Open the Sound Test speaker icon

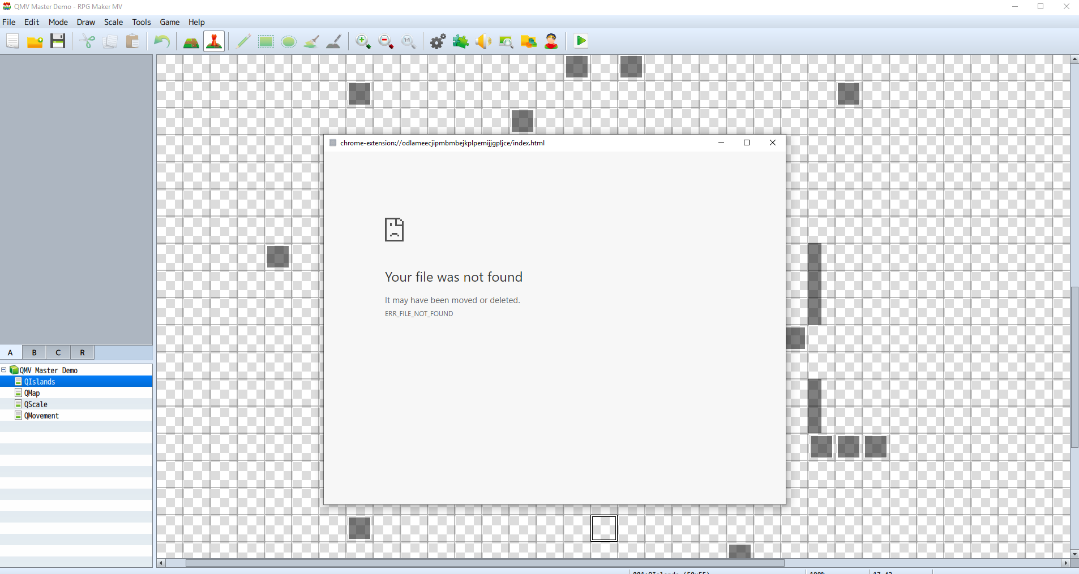(x=483, y=41)
